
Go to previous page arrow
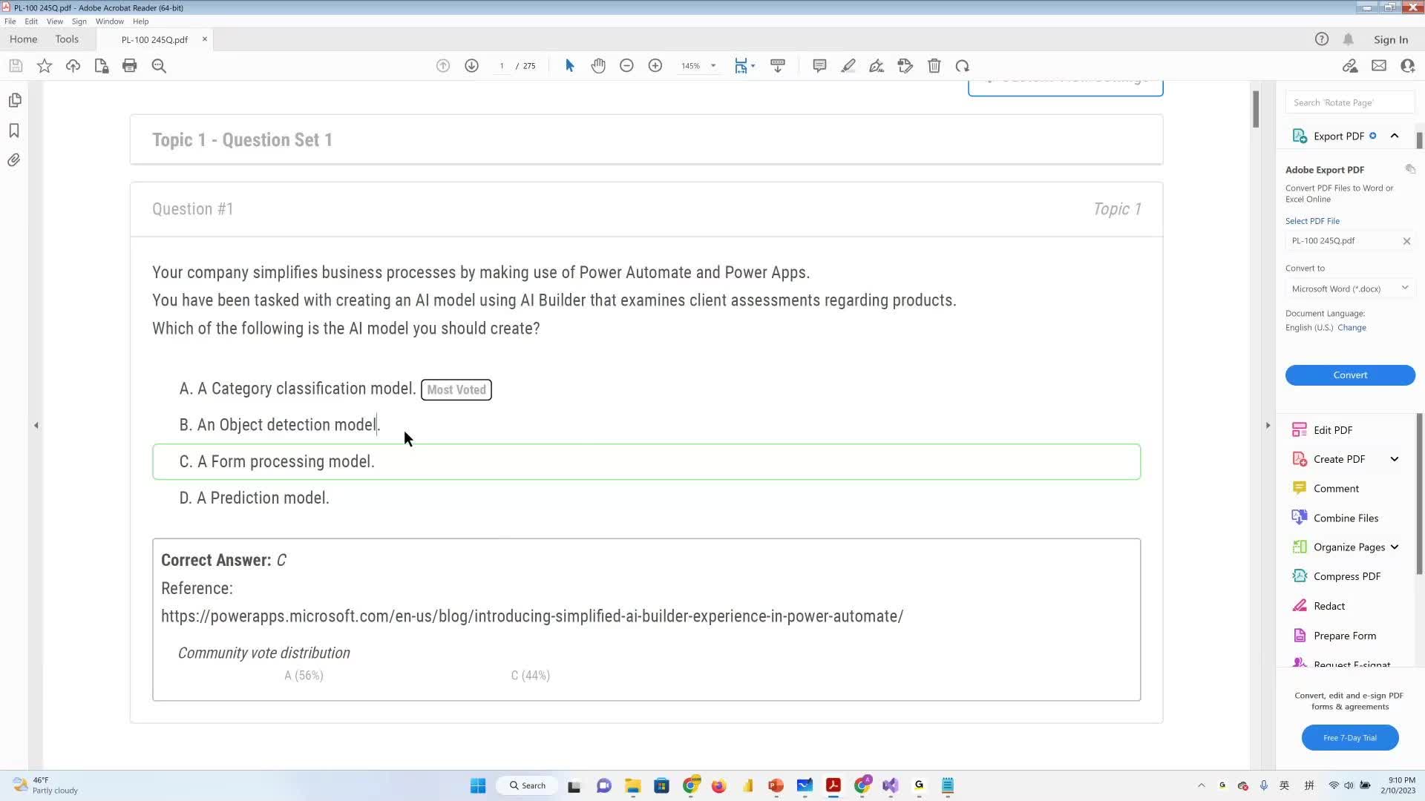click(x=443, y=66)
